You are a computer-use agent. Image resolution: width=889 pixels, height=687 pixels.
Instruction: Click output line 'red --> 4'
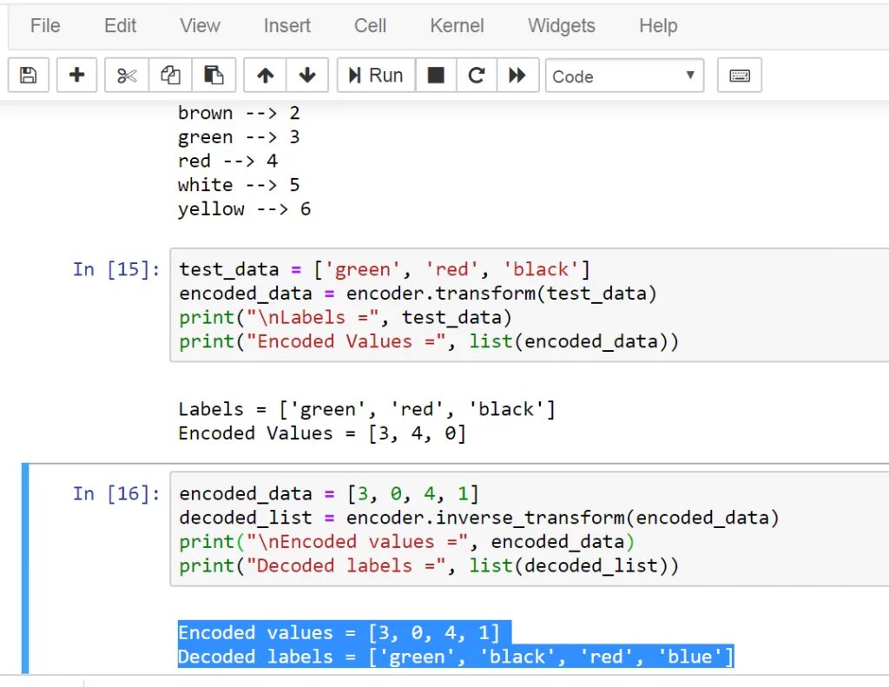tap(227, 162)
